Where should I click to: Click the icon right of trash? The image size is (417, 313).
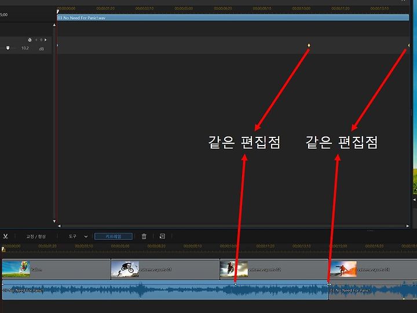click(162, 236)
